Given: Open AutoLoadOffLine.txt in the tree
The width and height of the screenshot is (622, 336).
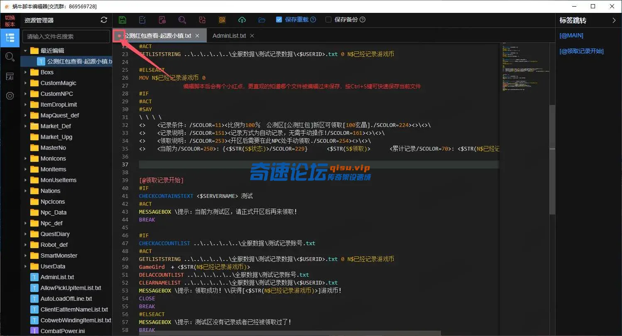Looking at the screenshot, I should [x=66, y=299].
